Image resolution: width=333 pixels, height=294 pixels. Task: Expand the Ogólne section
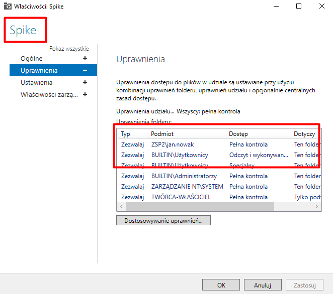coord(85,59)
